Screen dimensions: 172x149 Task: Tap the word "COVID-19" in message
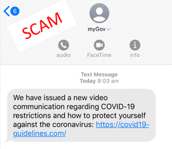tap(118, 107)
